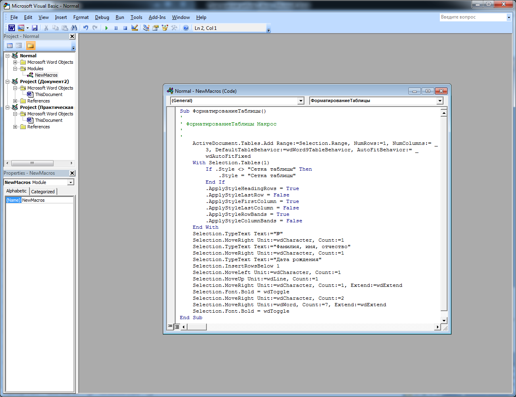Open the Window menu

(181, 17)
